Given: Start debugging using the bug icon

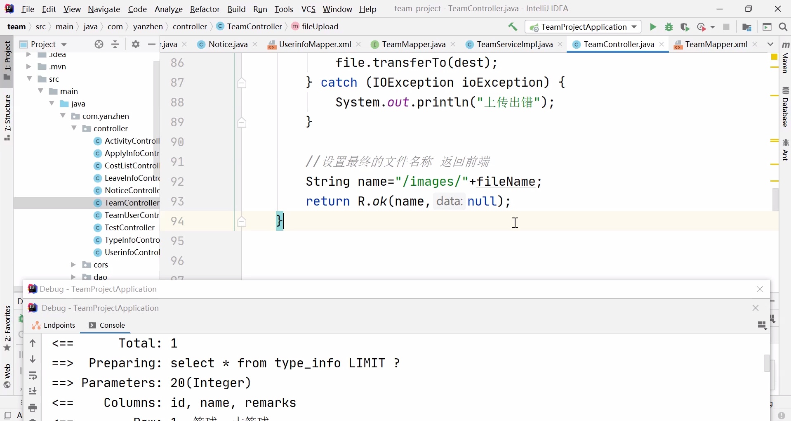Looking at the screenshot, I should [669, 27].
